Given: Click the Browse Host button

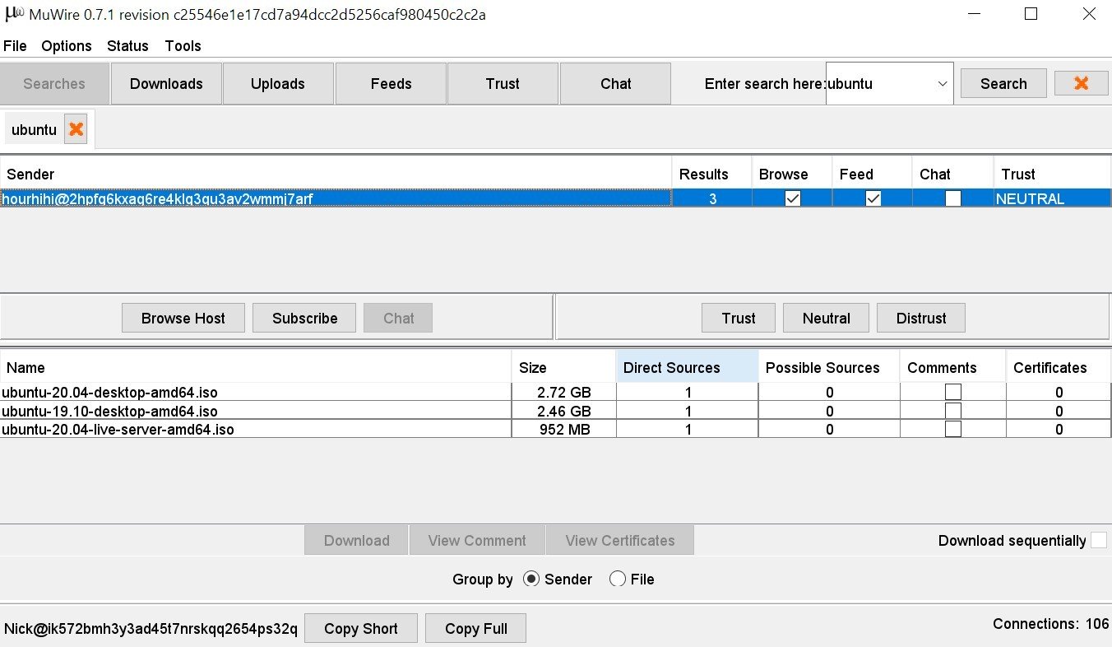Looking at the screenshot, I should click(x=183, y=318).
